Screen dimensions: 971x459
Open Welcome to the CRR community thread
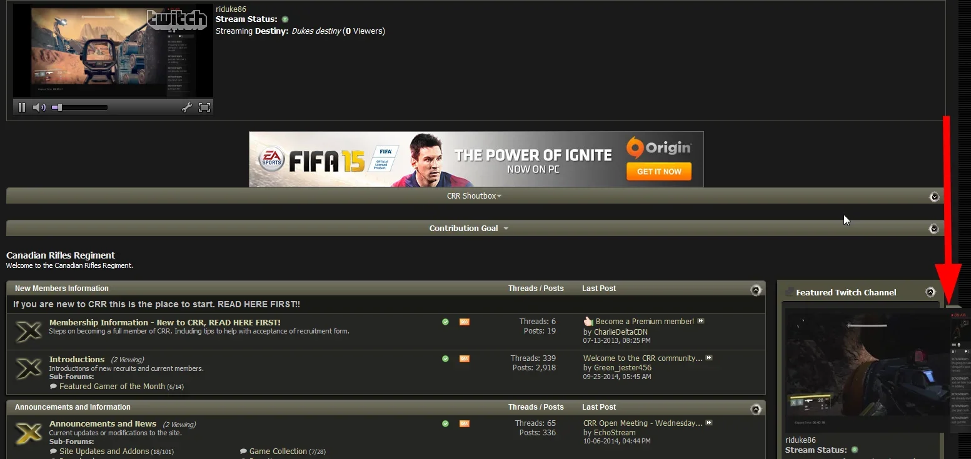point(643,358)
